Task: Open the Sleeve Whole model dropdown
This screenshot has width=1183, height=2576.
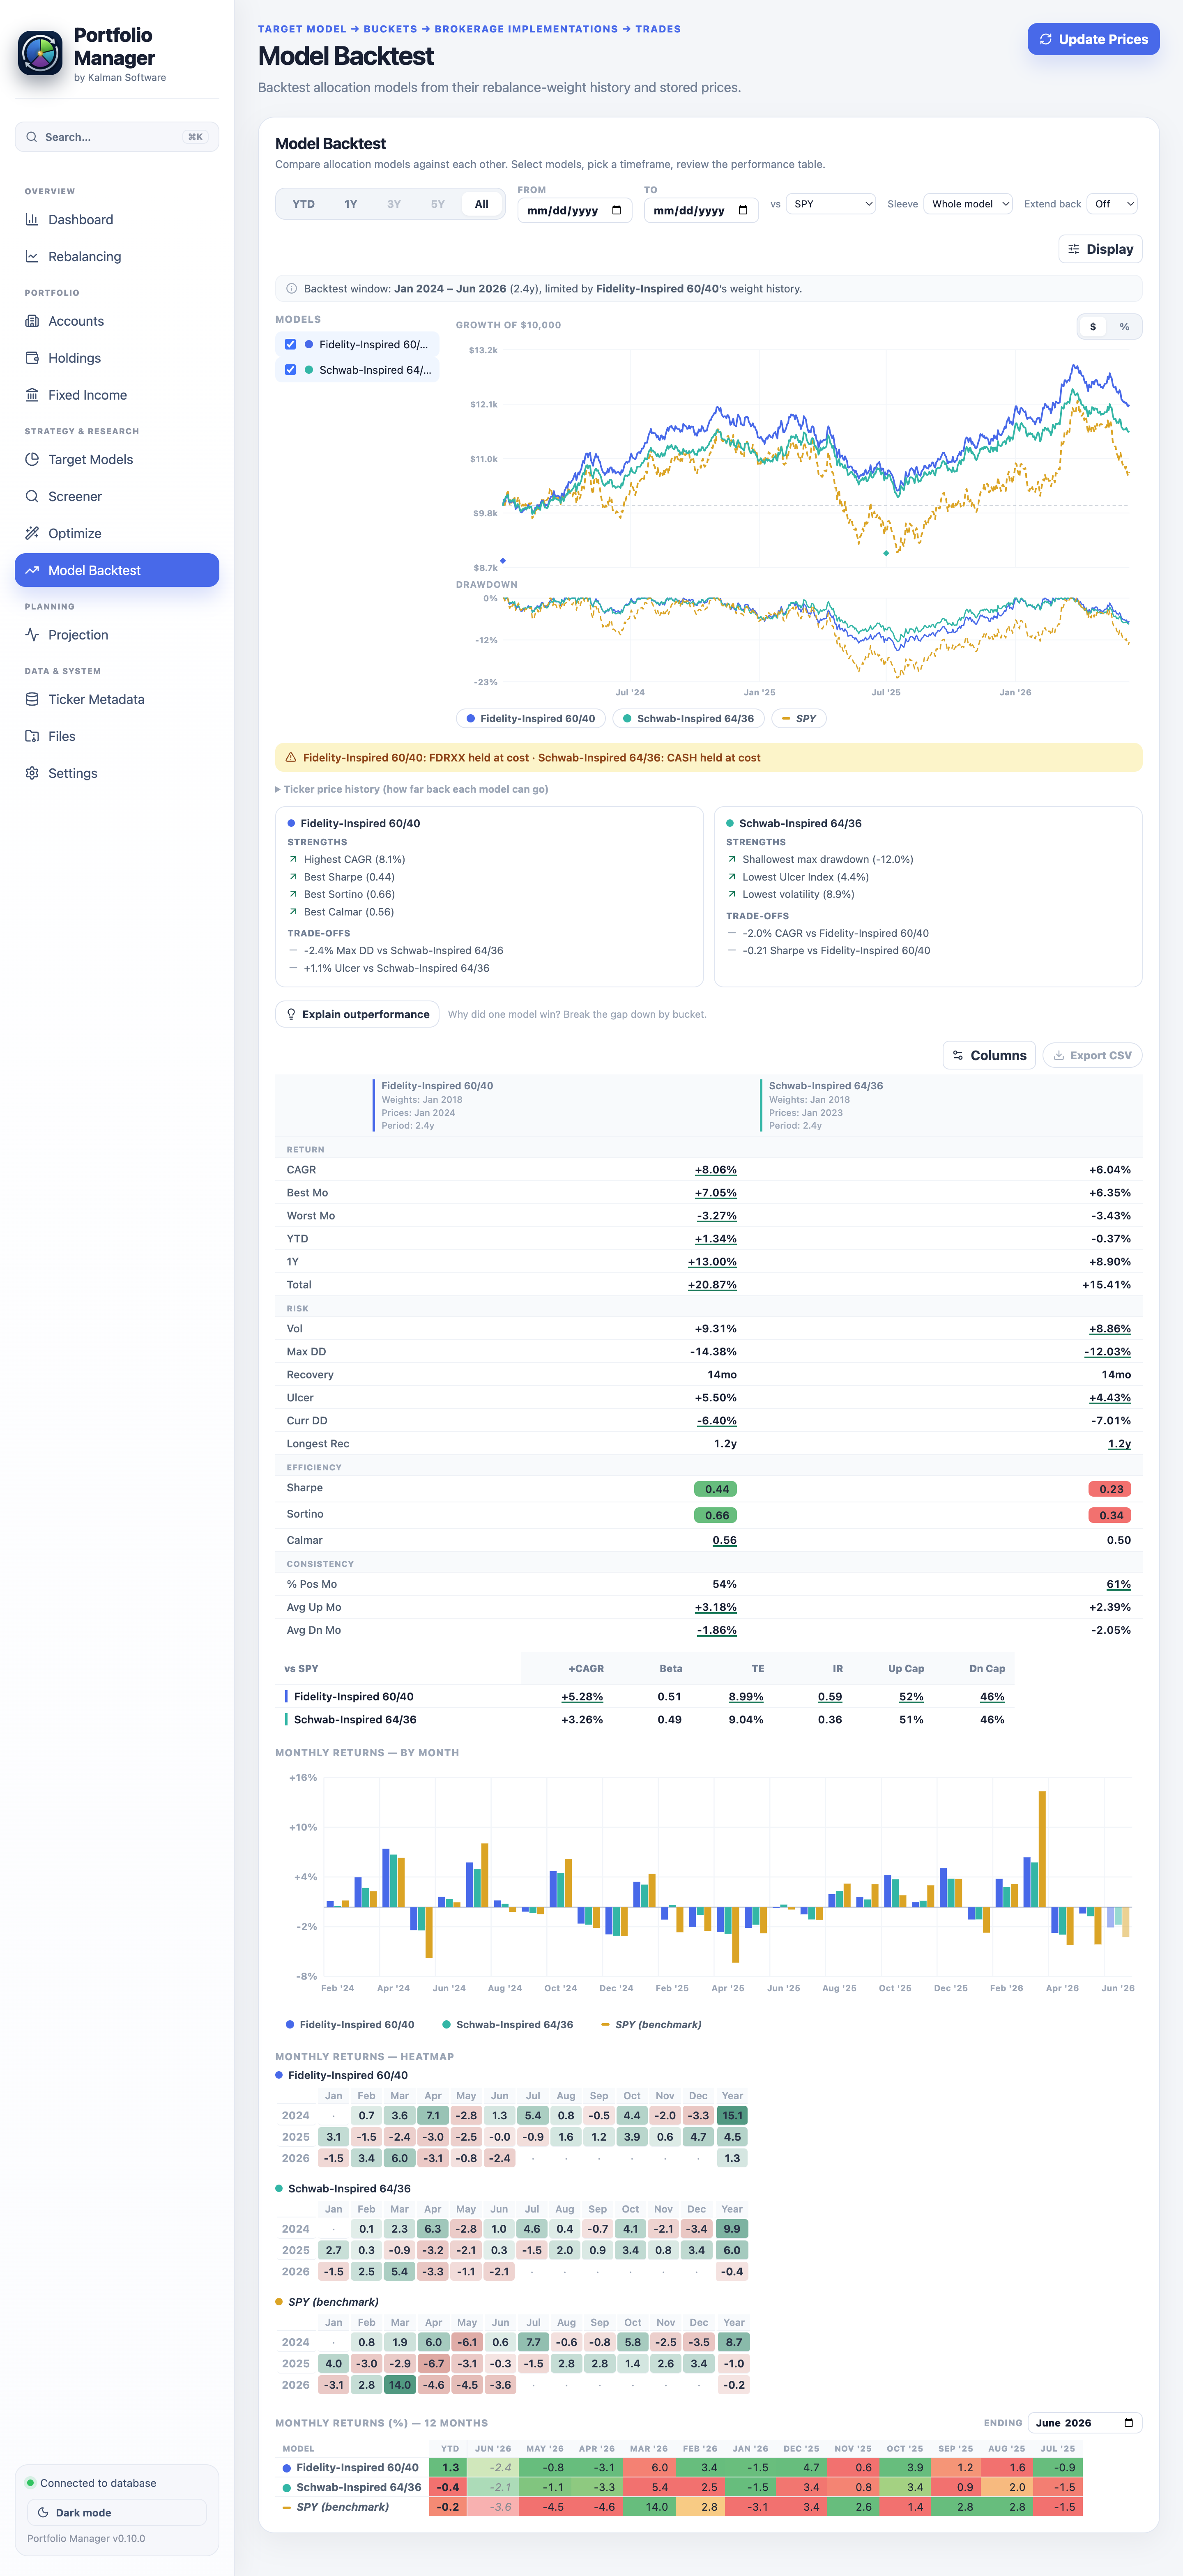Action: pyautogui.click(x=969, y=204)
